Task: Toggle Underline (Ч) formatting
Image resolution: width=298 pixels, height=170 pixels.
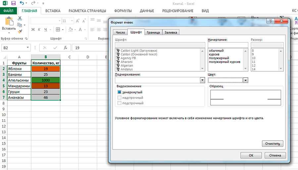Action: [x=46, y=29]
